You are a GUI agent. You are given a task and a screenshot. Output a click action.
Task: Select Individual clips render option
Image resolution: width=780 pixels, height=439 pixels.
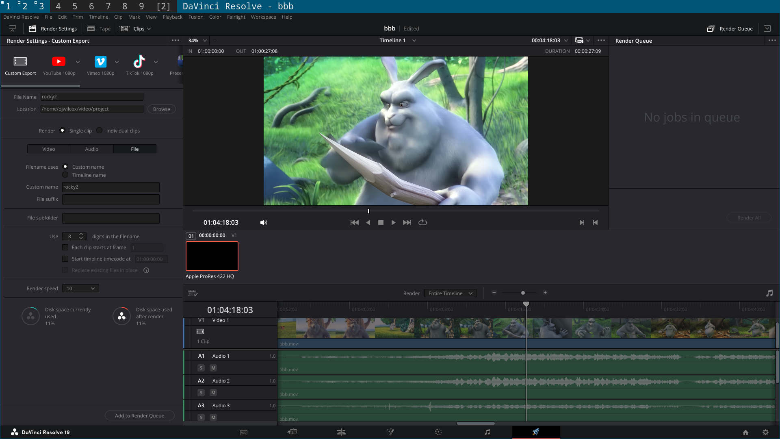click(x=99, y=130)
